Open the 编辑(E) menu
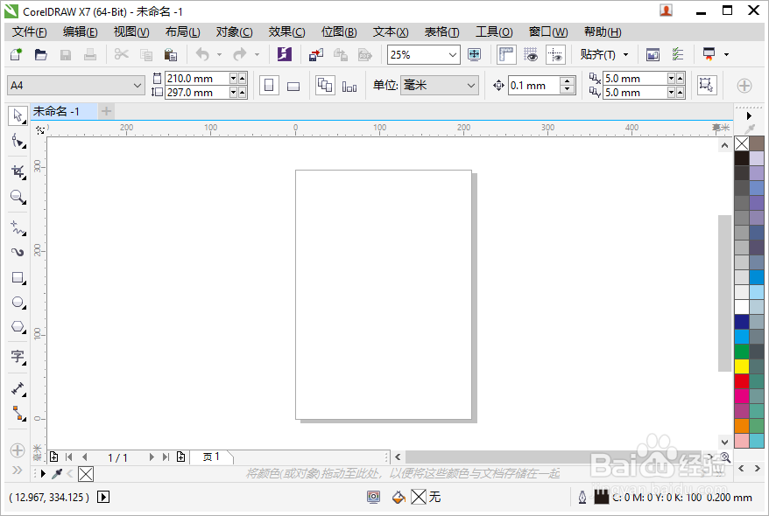 coord(81,31)
